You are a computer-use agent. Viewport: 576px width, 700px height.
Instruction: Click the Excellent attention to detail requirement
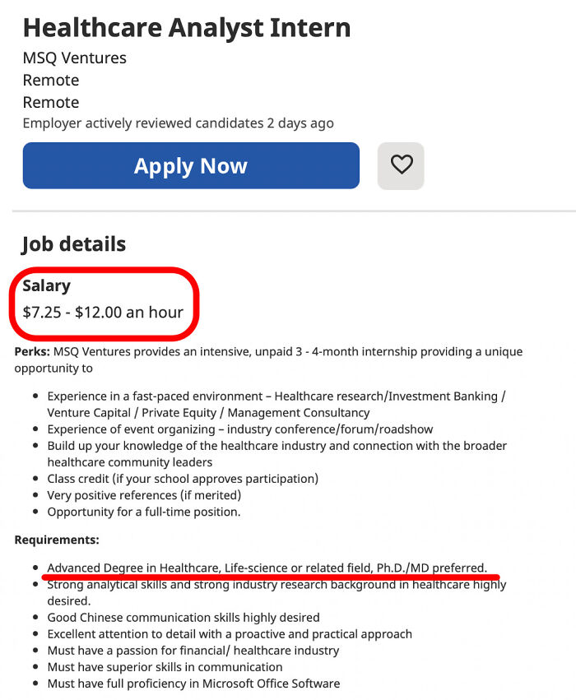[x=230, y=633]
